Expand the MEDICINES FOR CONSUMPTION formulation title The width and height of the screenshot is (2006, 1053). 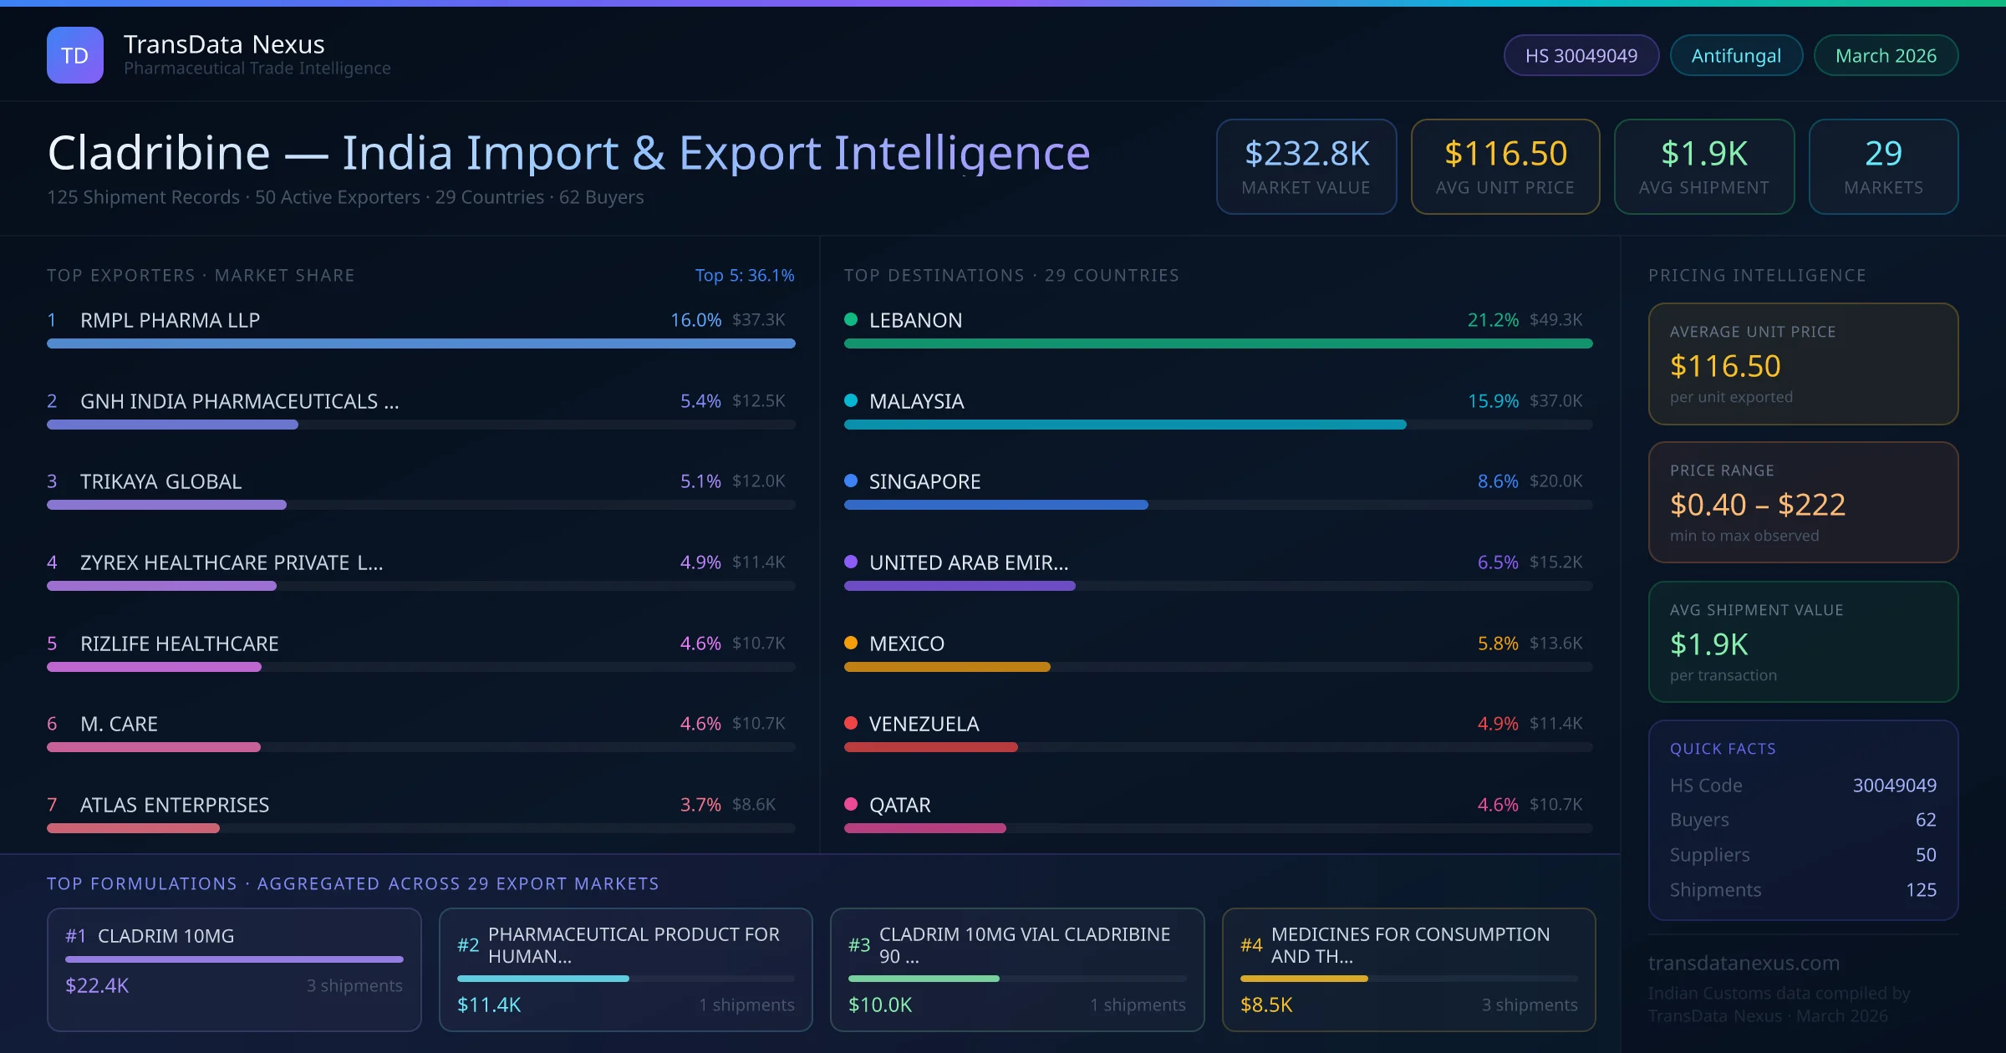pyautogui.click(x=1411, y=945)
